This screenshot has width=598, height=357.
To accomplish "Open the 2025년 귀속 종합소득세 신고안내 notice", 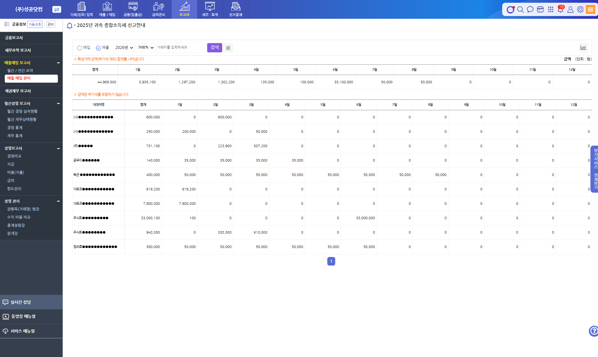I will (x=111, y=25).
